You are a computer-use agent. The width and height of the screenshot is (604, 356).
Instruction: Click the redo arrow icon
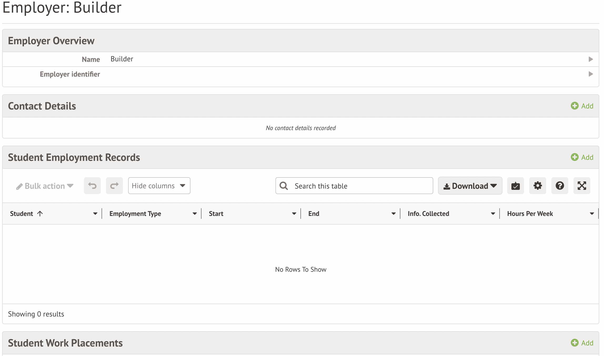point(114,186)
